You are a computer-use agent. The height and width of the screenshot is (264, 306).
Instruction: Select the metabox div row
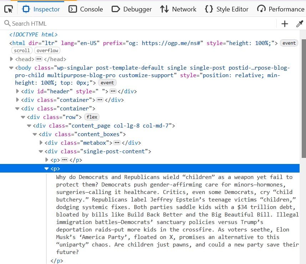(93, 143)
